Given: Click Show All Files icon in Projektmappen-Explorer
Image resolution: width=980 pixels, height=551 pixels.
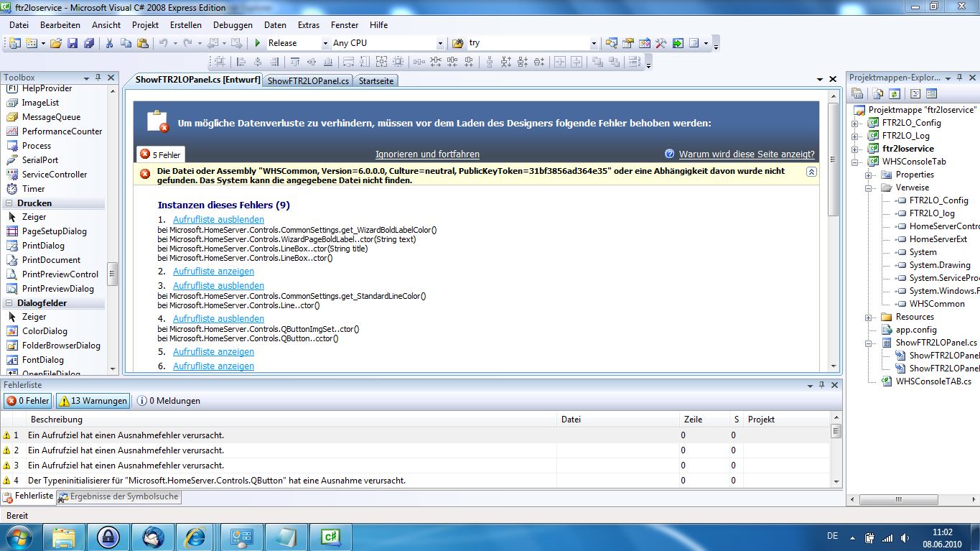Looking at the screenshot, I should click(x=879, y=93).
